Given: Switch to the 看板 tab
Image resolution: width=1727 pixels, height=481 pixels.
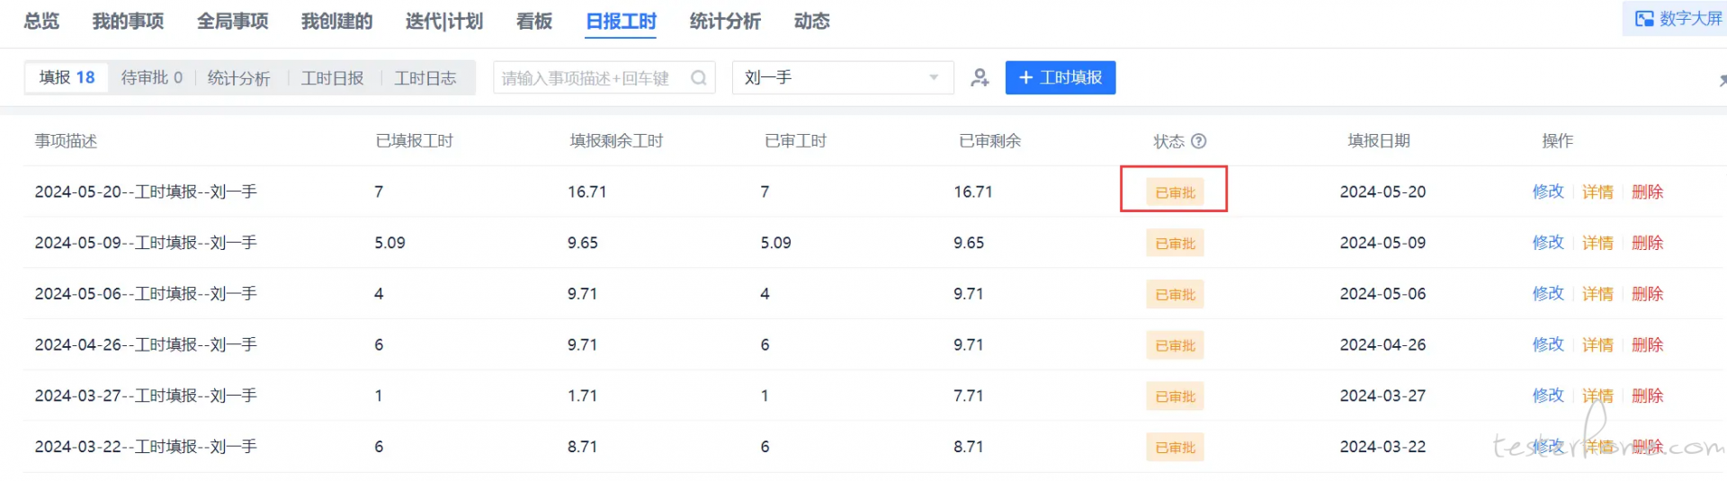Looking at the screenshot, I should (x=533, y=21).
